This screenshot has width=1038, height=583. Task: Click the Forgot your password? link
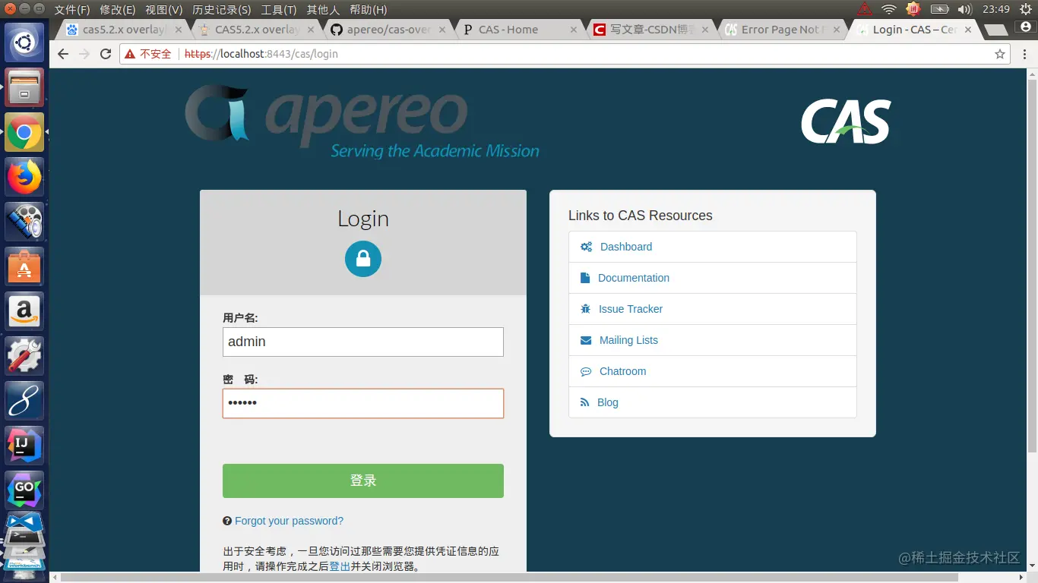pos(289,521)
